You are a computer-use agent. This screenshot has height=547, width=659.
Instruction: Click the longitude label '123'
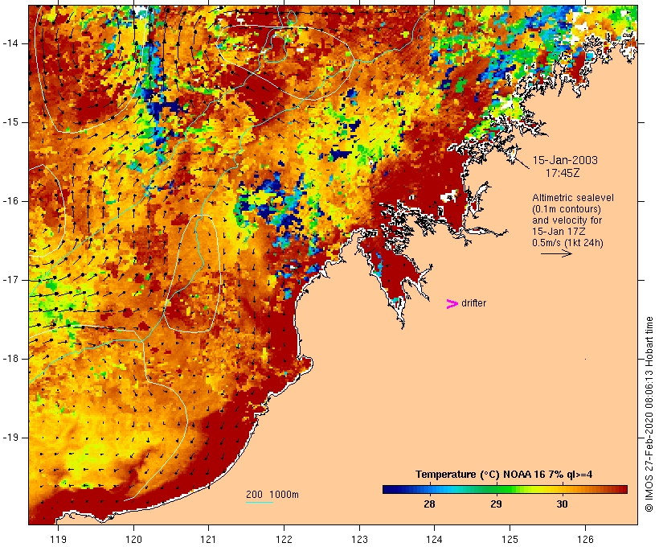coord(359,540)
